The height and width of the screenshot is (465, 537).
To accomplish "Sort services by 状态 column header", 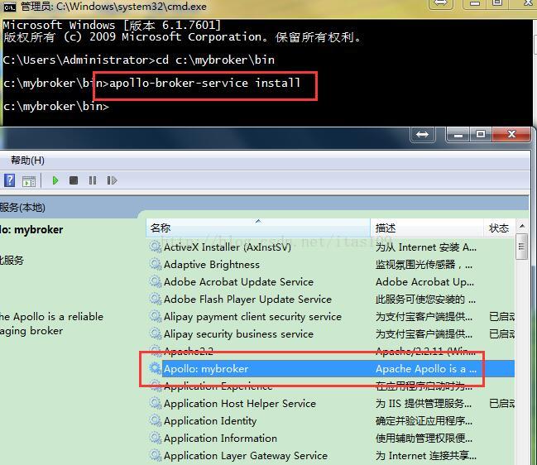I will click(499, 228).
